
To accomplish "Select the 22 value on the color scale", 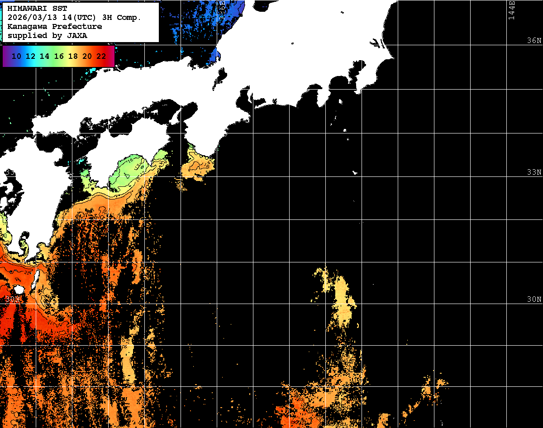I will [x=101, y=57].
